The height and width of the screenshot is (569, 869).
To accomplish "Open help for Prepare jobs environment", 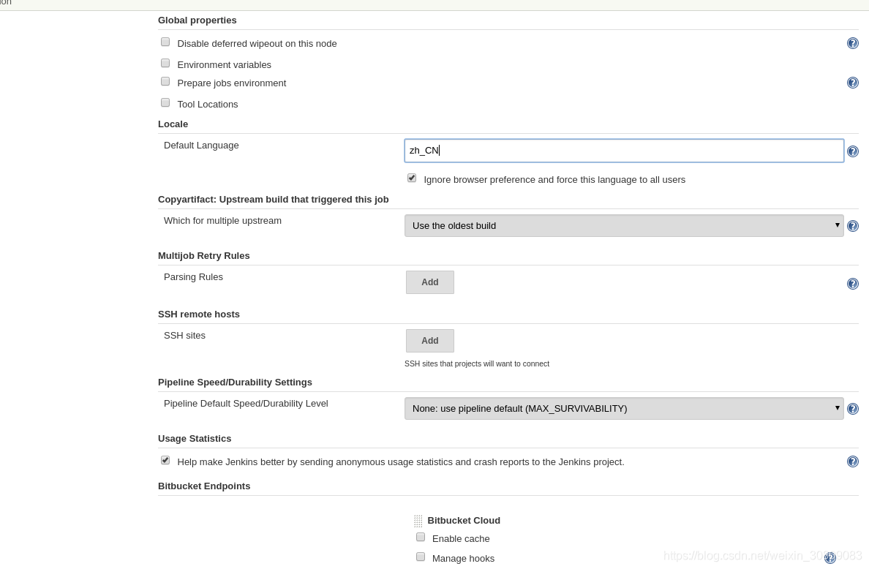I will (x=852, y=83).
